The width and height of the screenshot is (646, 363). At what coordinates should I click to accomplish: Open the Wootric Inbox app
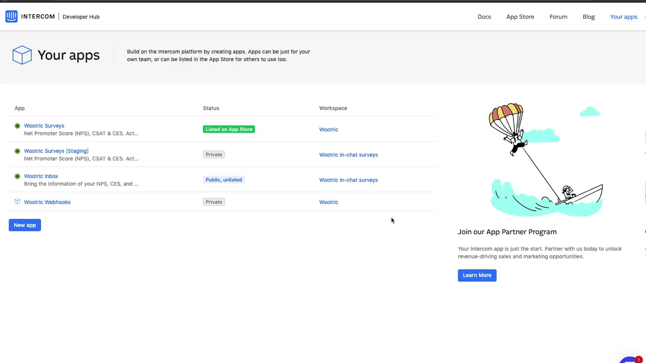click(41, 176)
